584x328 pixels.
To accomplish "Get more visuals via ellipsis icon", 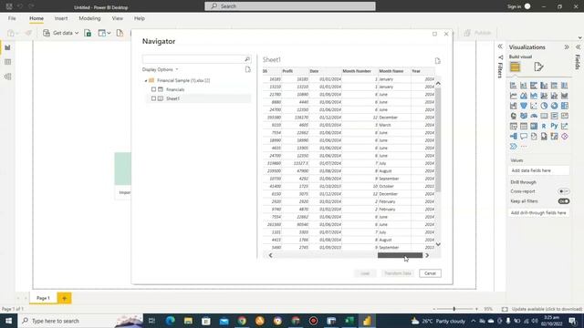I will click(524, 147).
